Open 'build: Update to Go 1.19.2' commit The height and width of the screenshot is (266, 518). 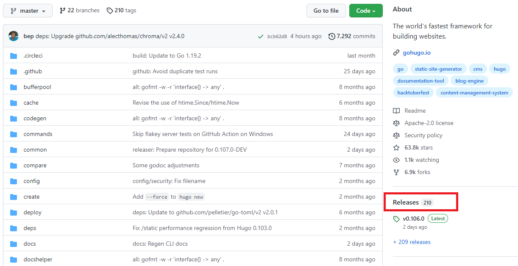(x=167, y=55)
